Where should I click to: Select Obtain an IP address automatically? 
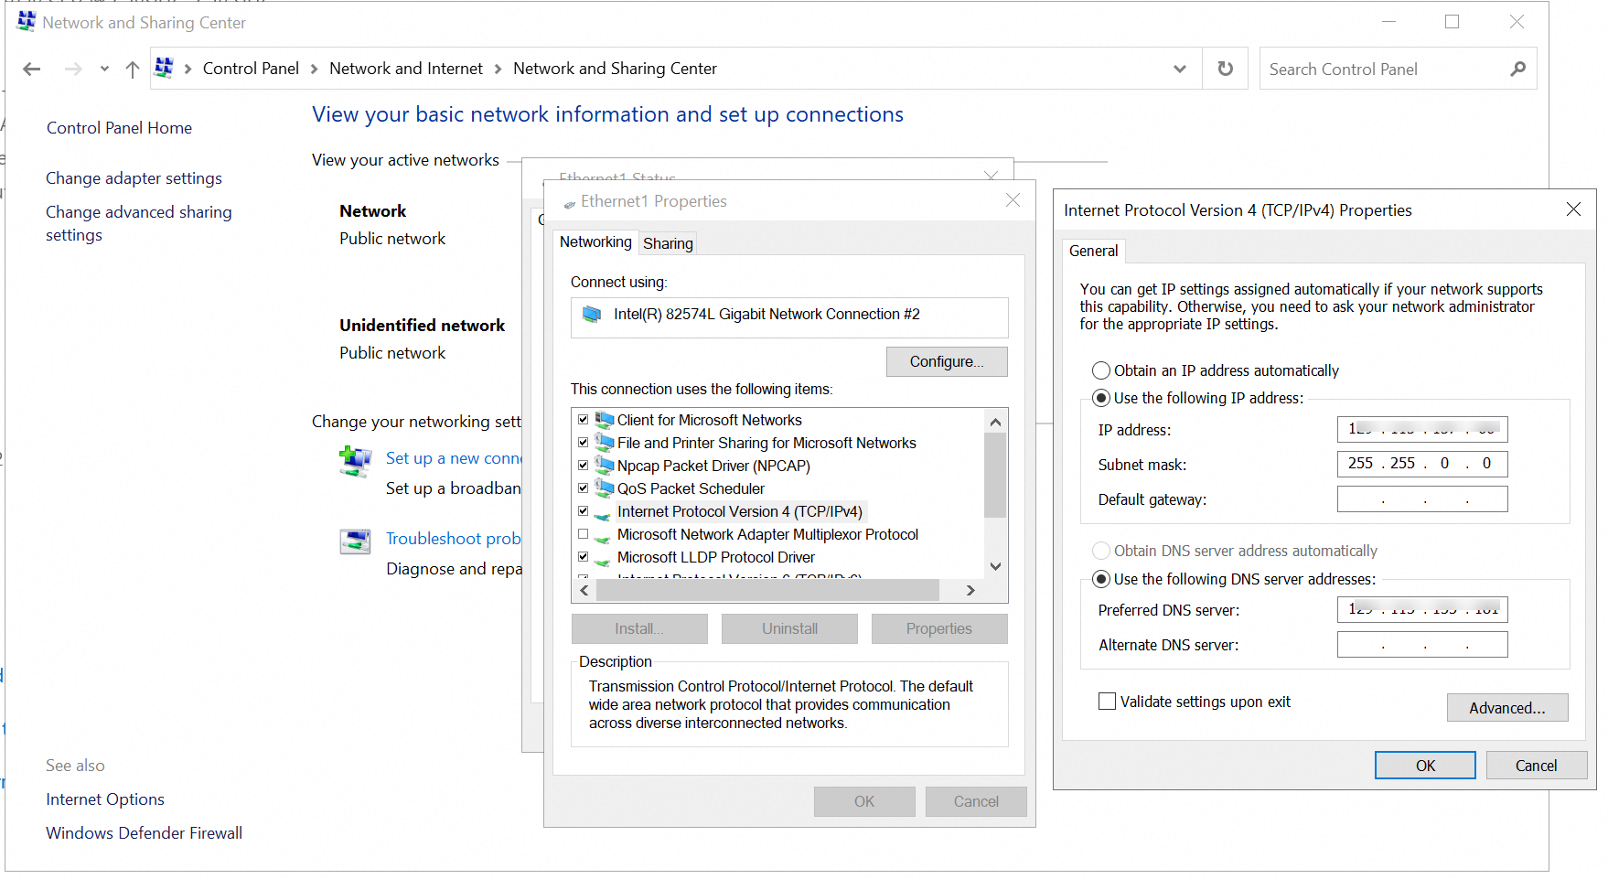point(1101,370)
